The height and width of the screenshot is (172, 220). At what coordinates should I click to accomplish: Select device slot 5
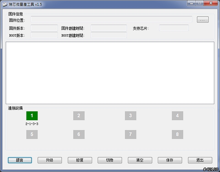pyautogui.click(x=32, y=135)
